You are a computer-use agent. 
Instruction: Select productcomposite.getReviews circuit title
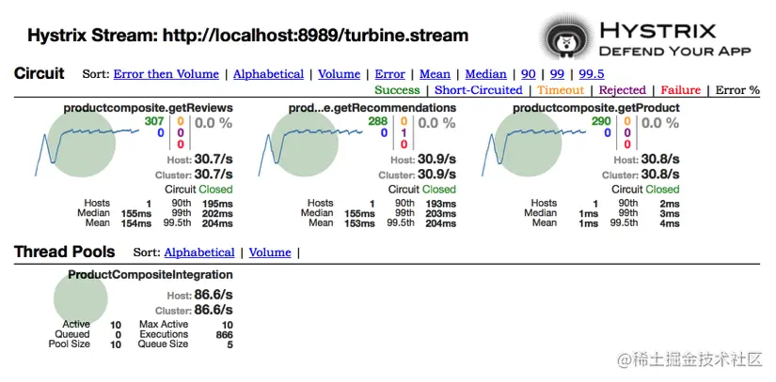(148, 108)
